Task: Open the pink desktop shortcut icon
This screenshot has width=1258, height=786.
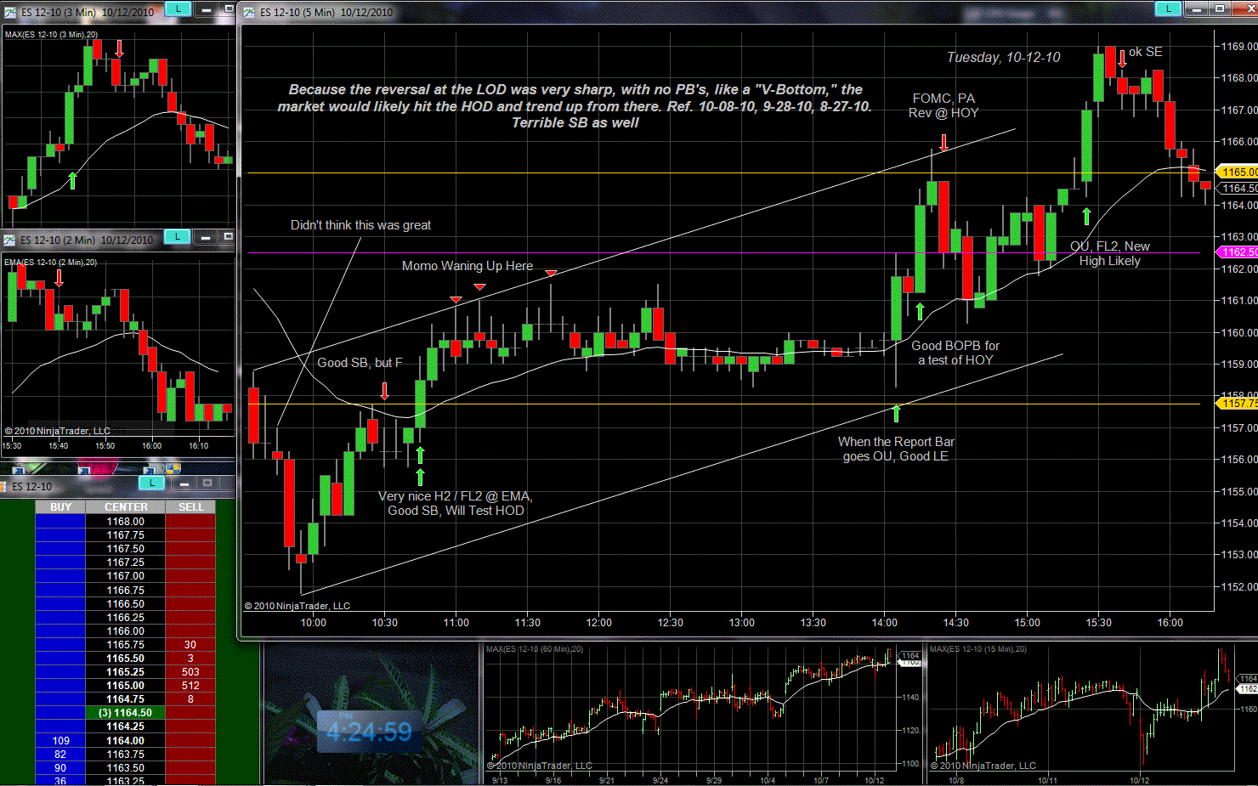Action: click(99, 467)
